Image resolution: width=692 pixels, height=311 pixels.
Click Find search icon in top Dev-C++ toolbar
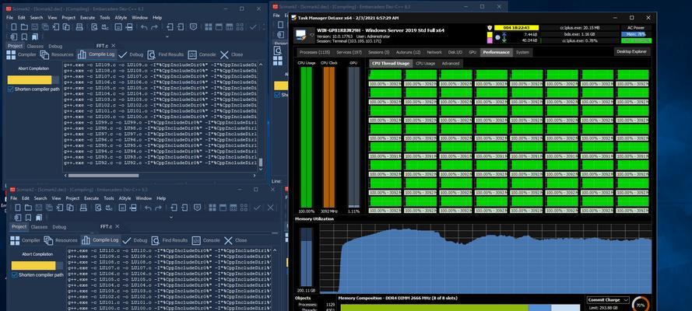[94, 27]
